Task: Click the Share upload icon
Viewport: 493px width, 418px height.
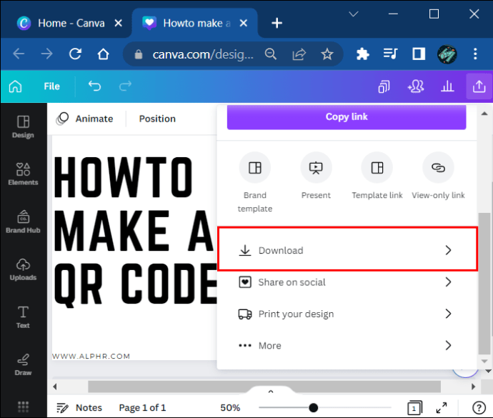Action: (479, 86)
